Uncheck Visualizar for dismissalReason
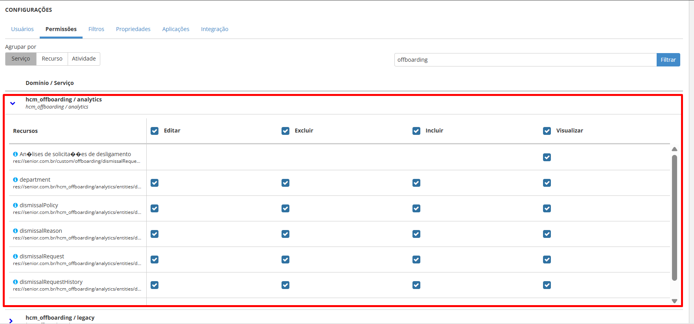The image size is (694, 324). [x=547, y=234]
